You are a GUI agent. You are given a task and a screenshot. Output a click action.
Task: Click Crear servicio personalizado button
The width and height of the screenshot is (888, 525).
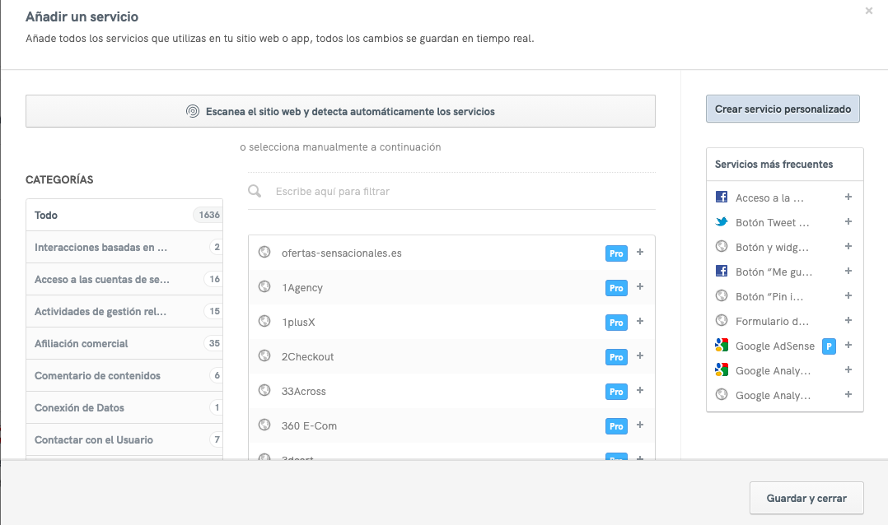coord(783,109)
